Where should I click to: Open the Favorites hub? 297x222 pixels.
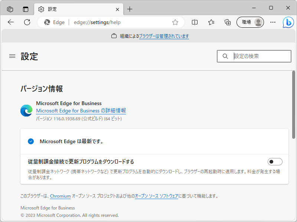pos(211,22)
